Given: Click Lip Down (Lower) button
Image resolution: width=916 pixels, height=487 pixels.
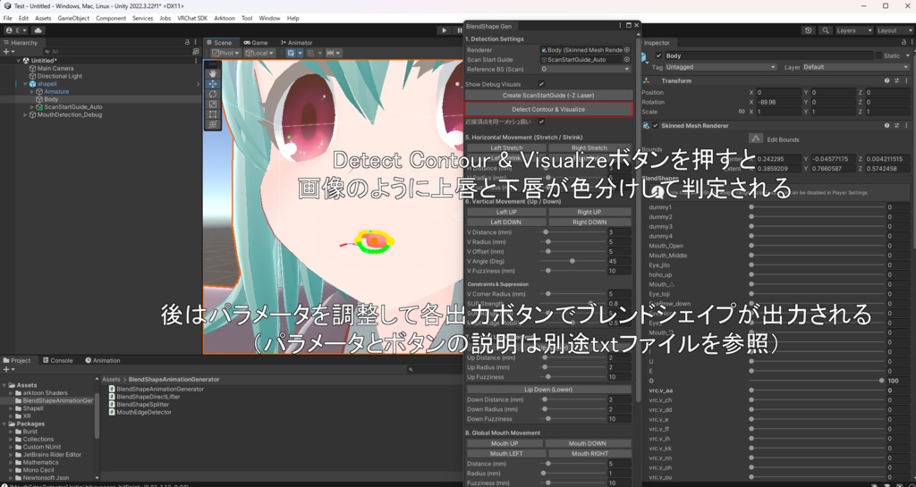Looking at the screenshot, I should [548, 390].
